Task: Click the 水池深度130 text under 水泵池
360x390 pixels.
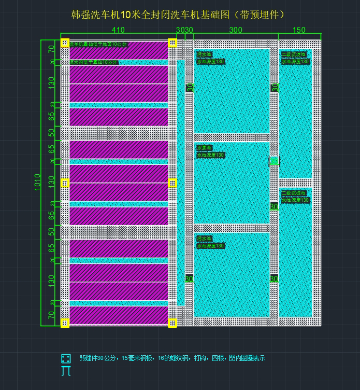Action: 210,155
